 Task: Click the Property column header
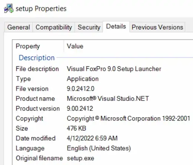tap(28, 46)
